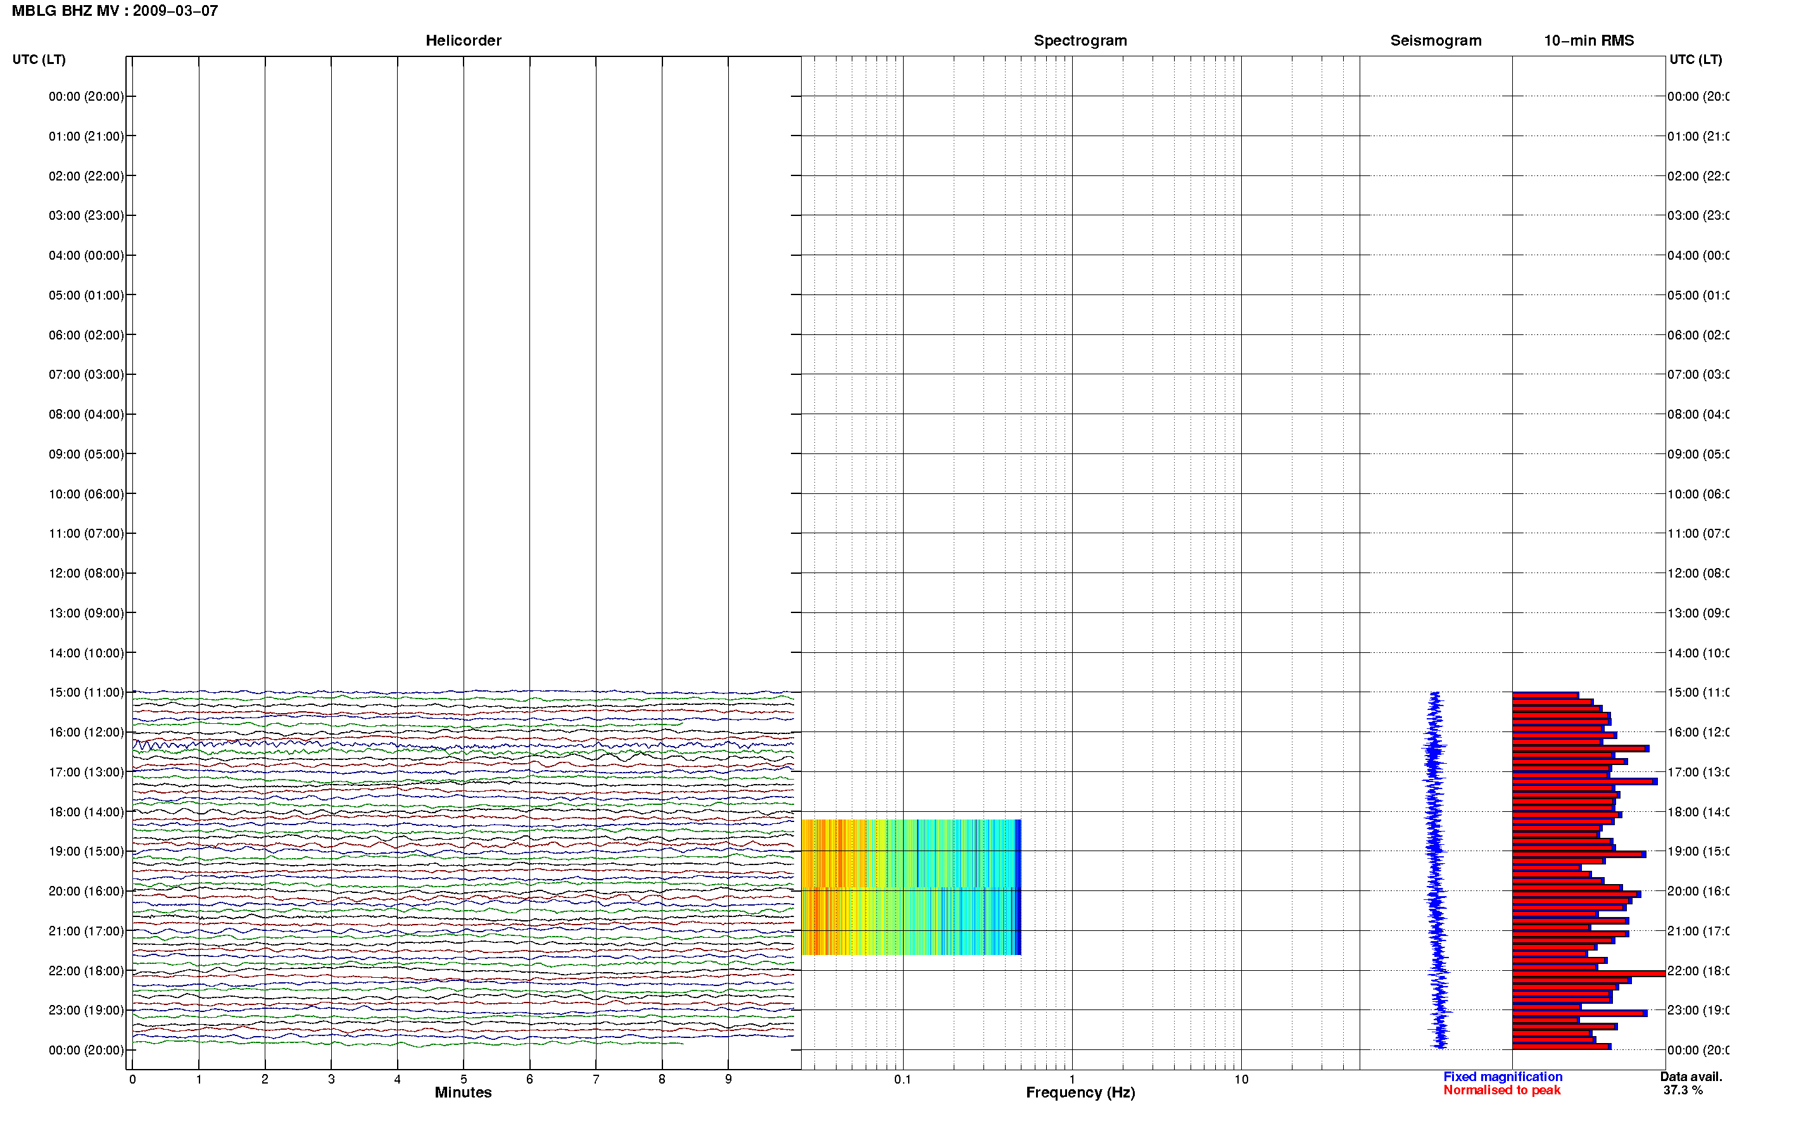Click the 'Helicorder' panel heading

pyautogui.click(x=463, y=41)
